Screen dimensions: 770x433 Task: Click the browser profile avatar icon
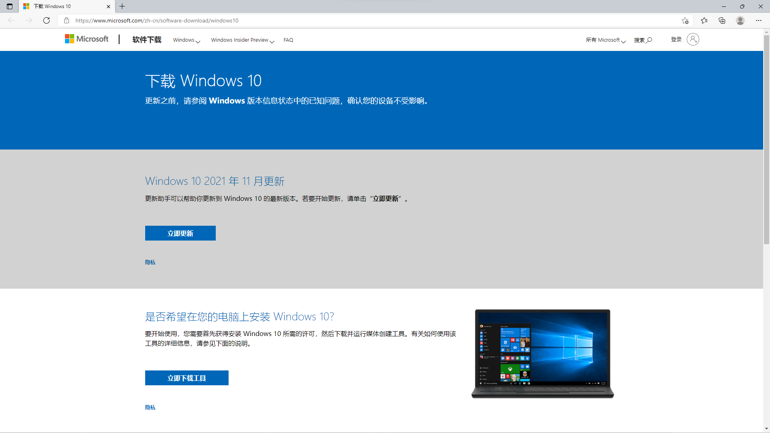(x=740, y=20)
